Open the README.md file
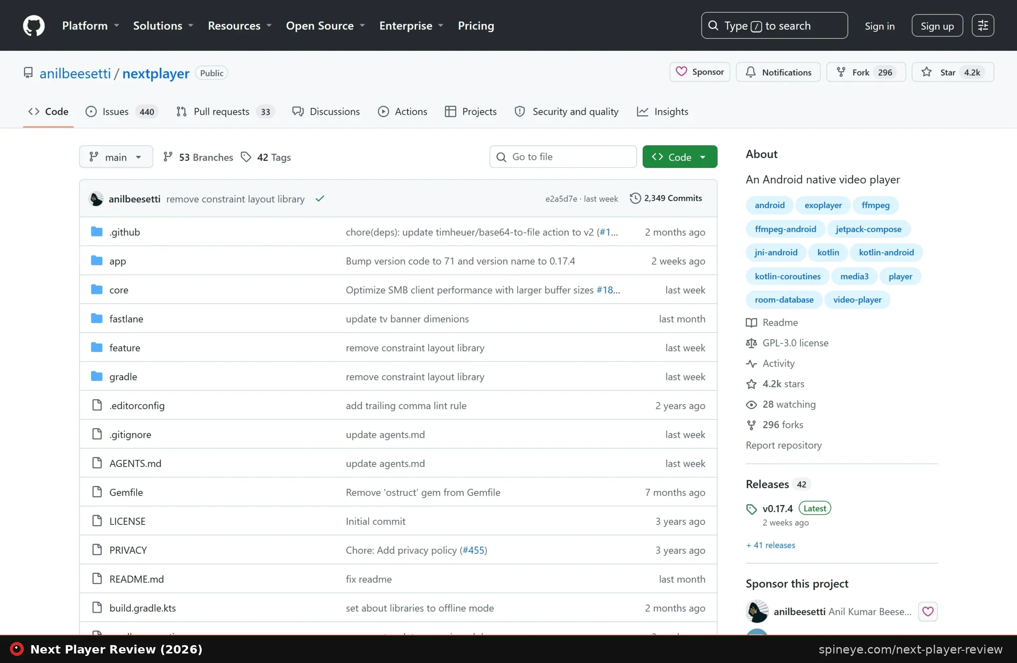 (136, 579)
